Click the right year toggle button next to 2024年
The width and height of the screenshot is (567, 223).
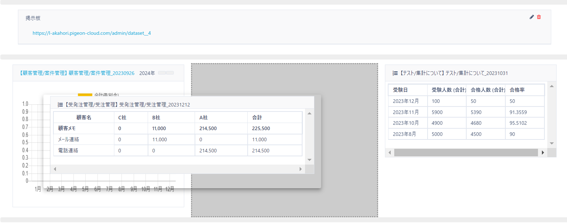coord(170,73)
